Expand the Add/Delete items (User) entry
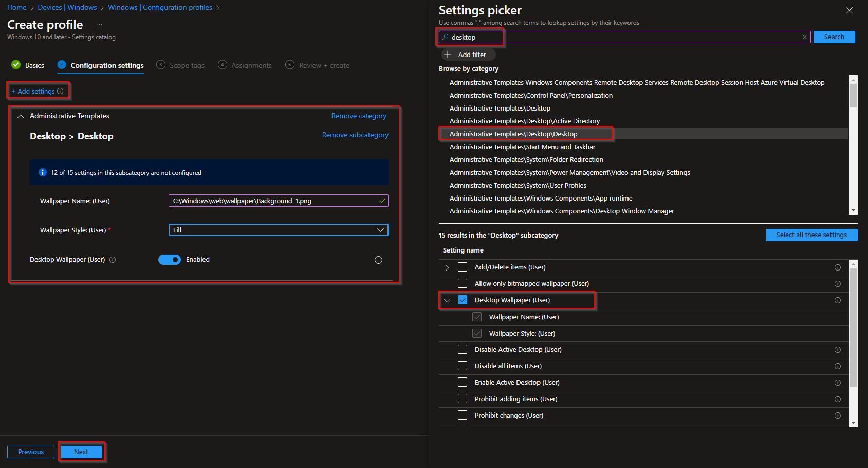 [x=446, y=267]
